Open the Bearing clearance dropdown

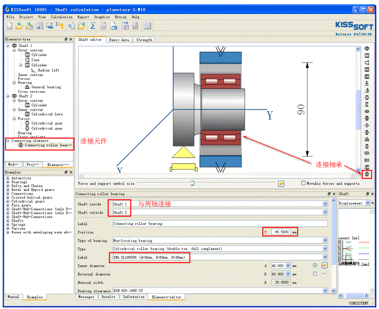coord(325,291)
